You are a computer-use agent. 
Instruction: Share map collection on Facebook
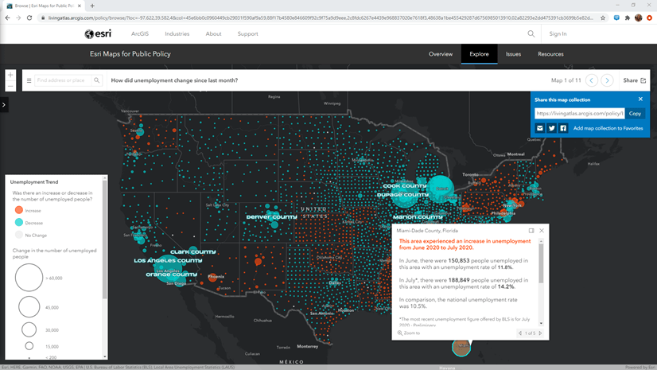click(563, 128)
